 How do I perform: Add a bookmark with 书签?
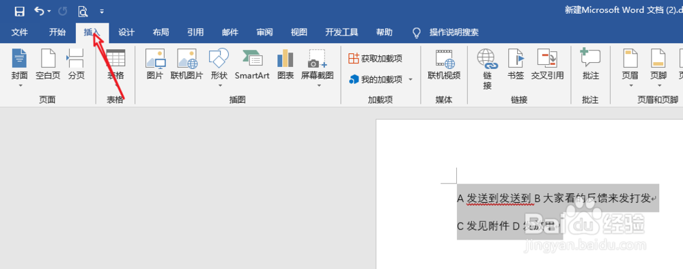coord(516,64)
